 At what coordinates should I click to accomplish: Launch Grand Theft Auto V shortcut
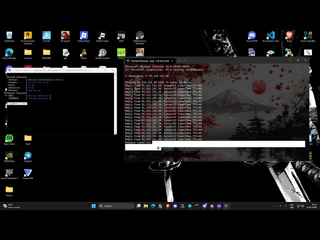(x=9, y=174)
